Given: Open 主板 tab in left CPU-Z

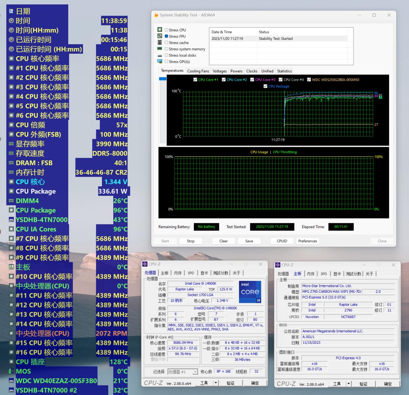Looking at the screenshot, I should [x=165, y=273].
